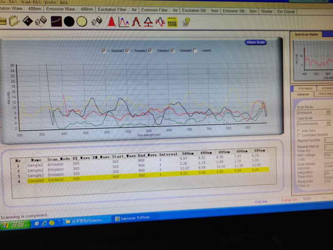Open the Windows Start button
The image size is (333, 250).
(x=15, y=224)
